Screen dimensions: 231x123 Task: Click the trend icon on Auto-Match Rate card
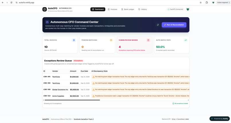pos(186,40)
